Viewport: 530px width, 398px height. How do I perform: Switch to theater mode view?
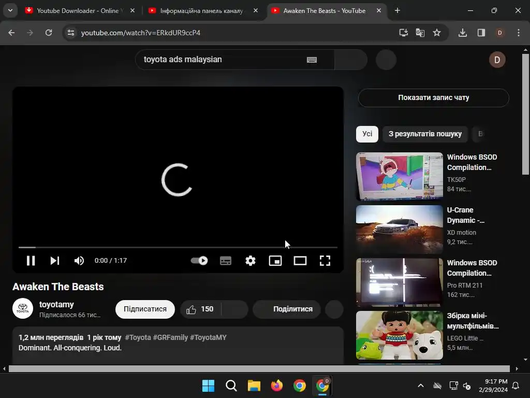(x=300, y=261)
